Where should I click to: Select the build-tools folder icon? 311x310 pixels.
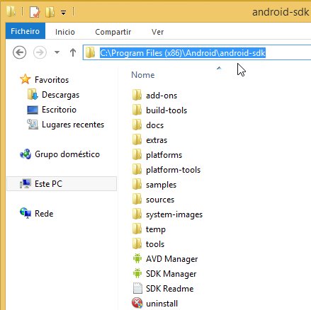pos(137,110)
